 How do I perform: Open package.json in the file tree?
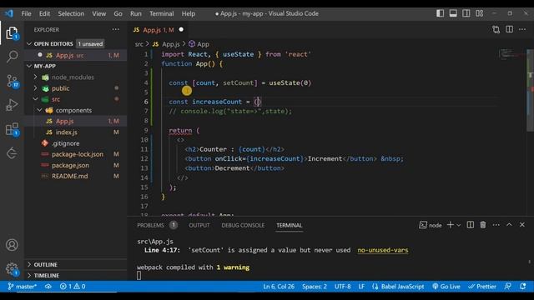tap(70, 165)
